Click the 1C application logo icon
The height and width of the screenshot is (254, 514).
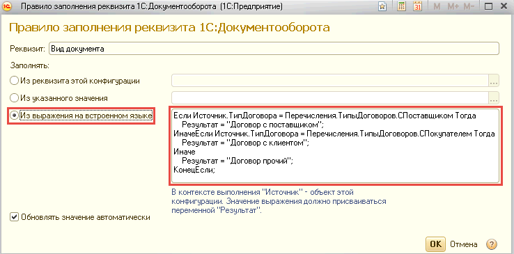point(6,6)
